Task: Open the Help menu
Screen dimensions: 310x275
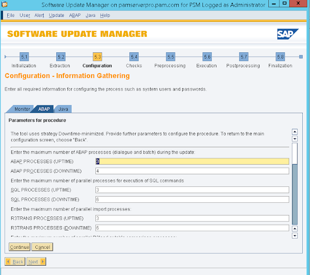Action: (x=105, y=15)
